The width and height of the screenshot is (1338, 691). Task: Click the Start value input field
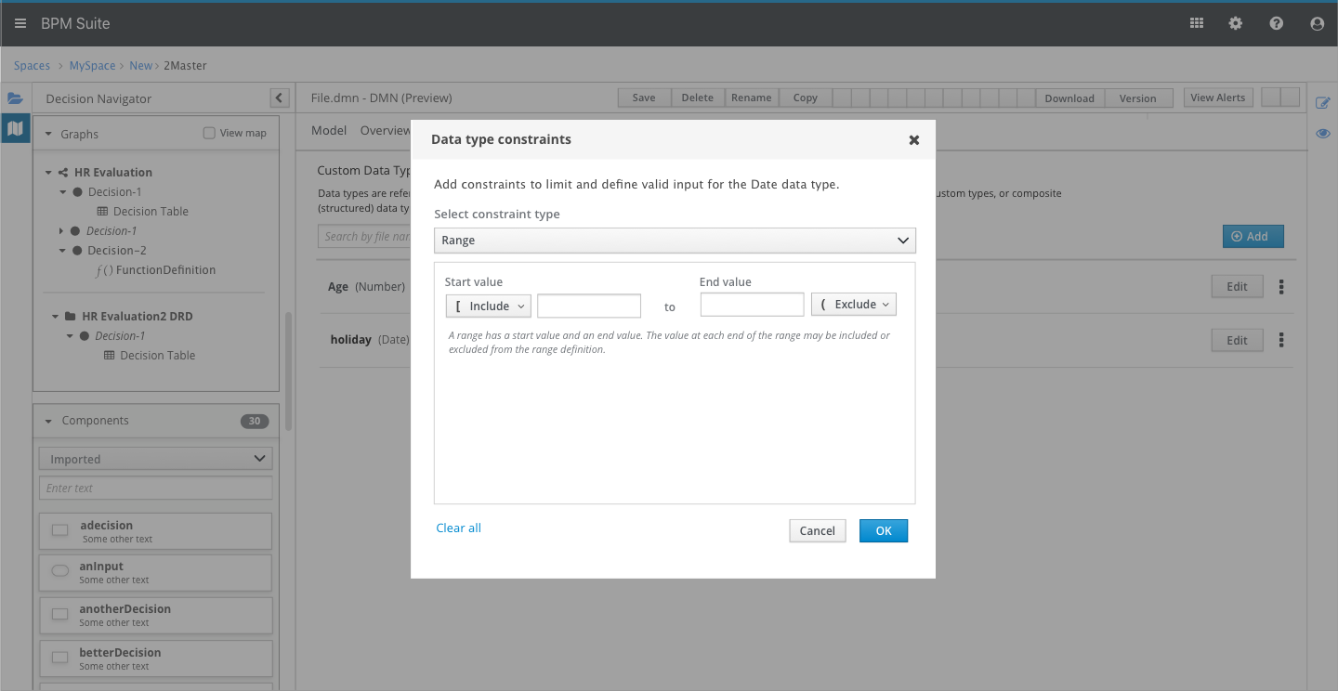click(589, 306)
